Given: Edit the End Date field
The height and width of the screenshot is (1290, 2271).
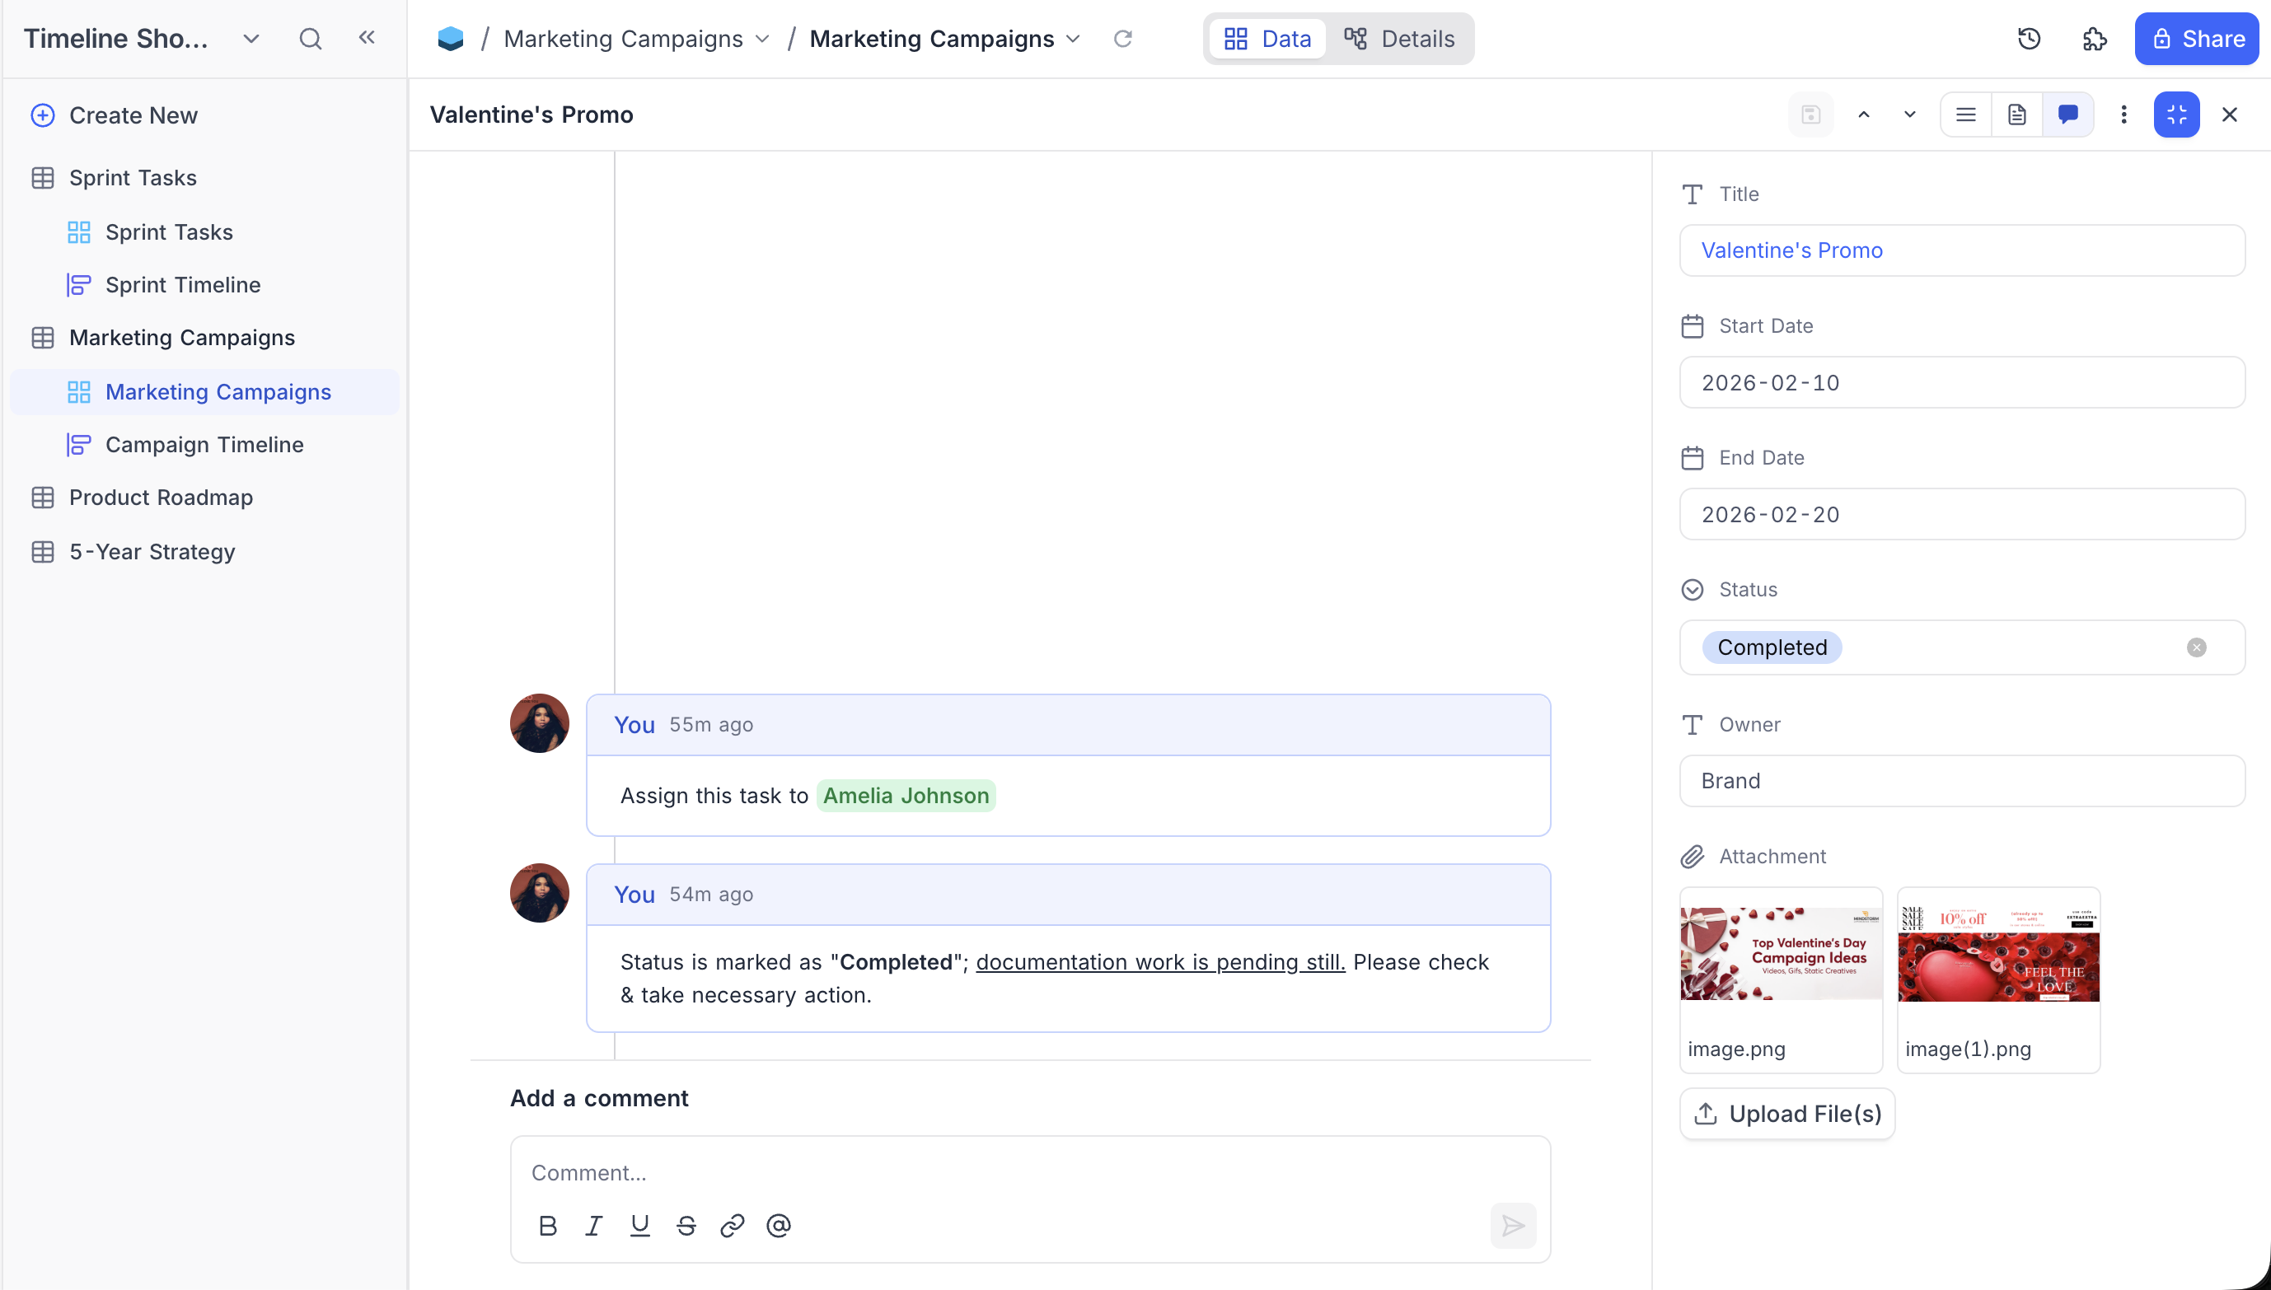Looking at the screenshot, I should [1962, 515].
